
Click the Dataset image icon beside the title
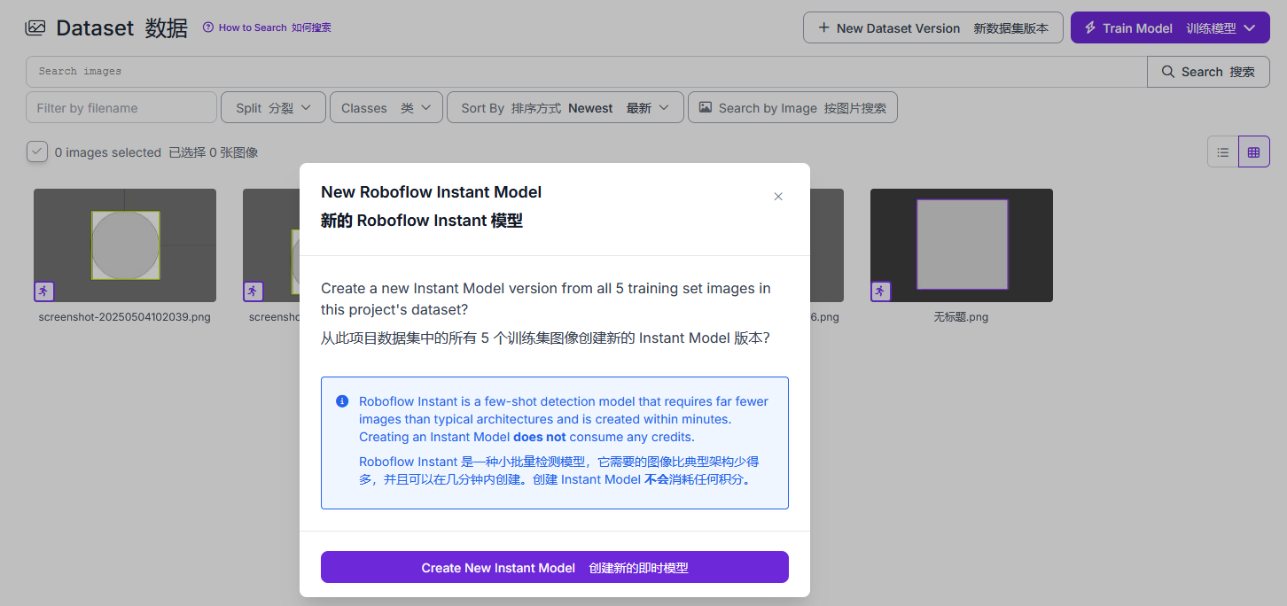click(35, 27)
